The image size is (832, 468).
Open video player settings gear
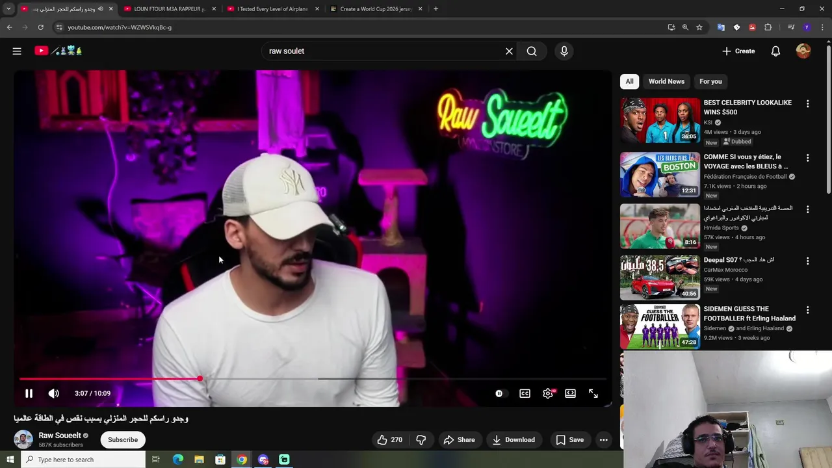click(x=548, y=393)
